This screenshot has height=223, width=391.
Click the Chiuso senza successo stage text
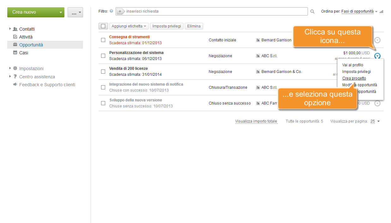click(230, 103)
